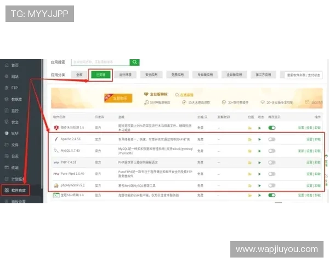329x263 pixels.
Task: Enable homepage display toggle for MySQL 5.7.40
Action: [x=272, y=151]
